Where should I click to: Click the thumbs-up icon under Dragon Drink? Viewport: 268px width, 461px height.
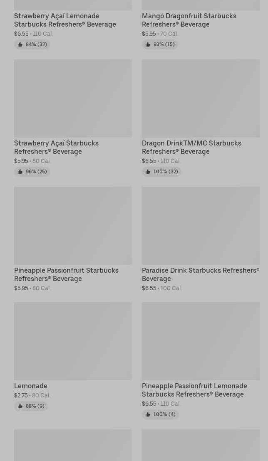tap(148, 172)
